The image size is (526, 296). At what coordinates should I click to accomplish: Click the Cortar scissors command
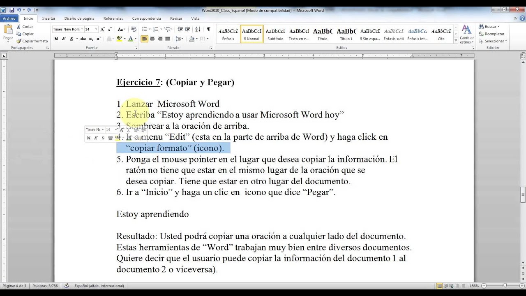(x=25, y=27)
